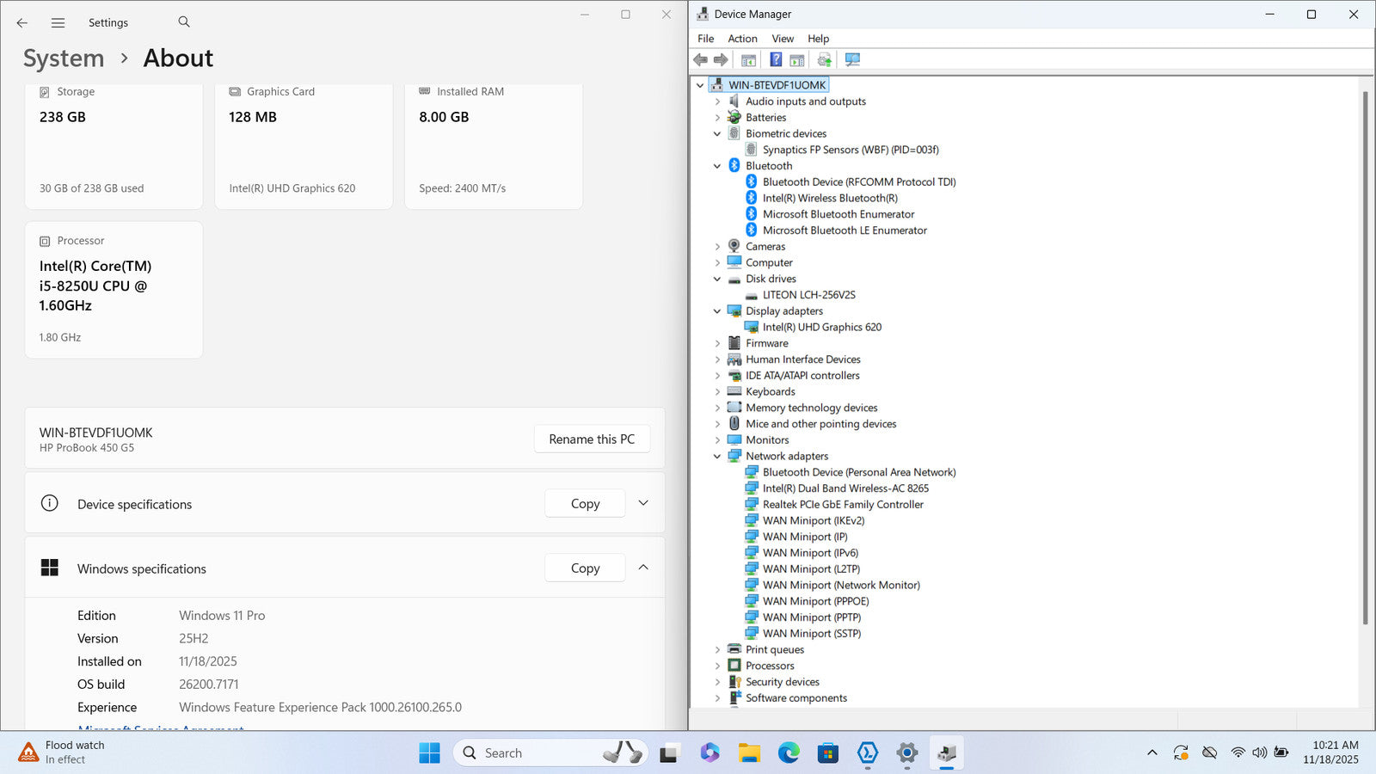1376x774 pixels.
Task: Open the Action menu in Device Manager
Action: pos(742,39)
